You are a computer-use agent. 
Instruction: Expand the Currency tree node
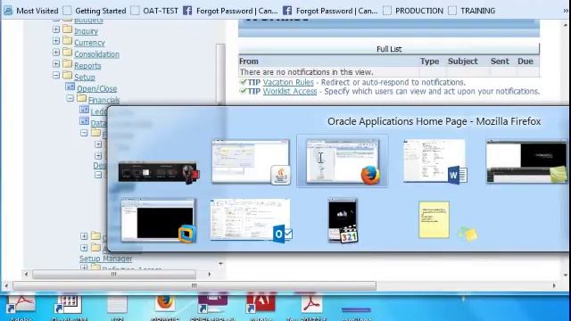(56, 41)
